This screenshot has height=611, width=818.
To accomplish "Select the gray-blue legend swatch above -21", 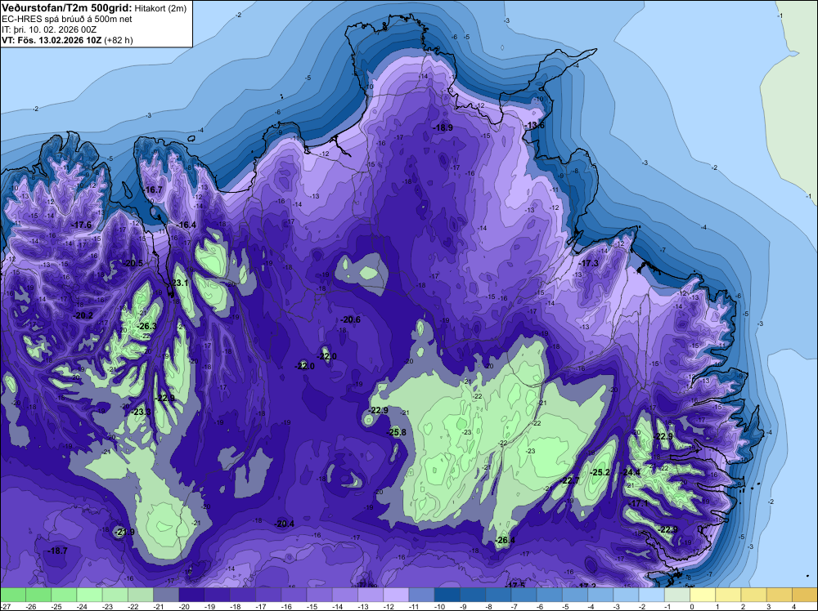I will point(166,595).
